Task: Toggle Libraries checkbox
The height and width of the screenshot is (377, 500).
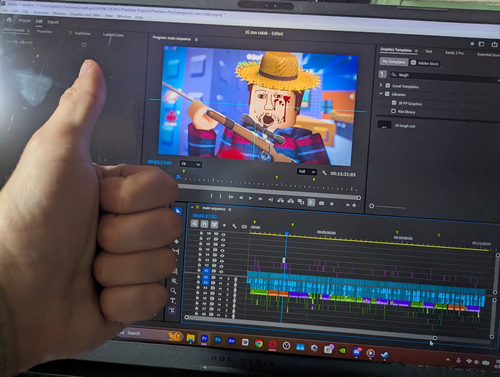Action: coord(387,94)
